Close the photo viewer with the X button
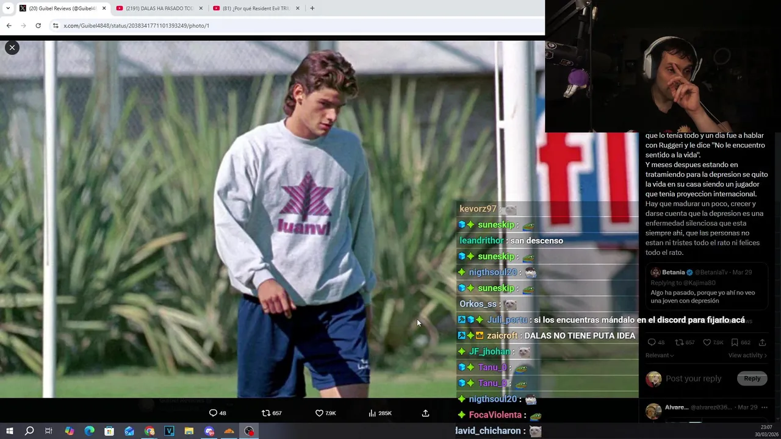The image size is (781, 439). pos(12,48)
